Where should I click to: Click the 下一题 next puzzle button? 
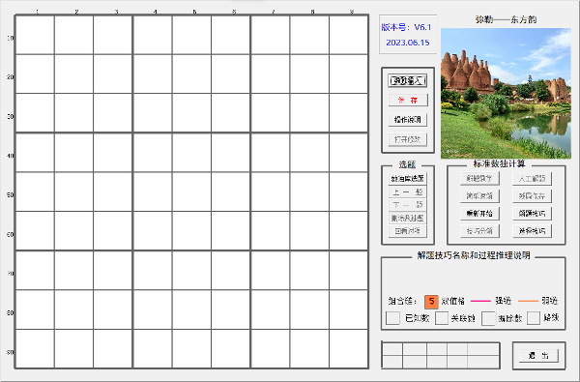(x=408, y=205)
